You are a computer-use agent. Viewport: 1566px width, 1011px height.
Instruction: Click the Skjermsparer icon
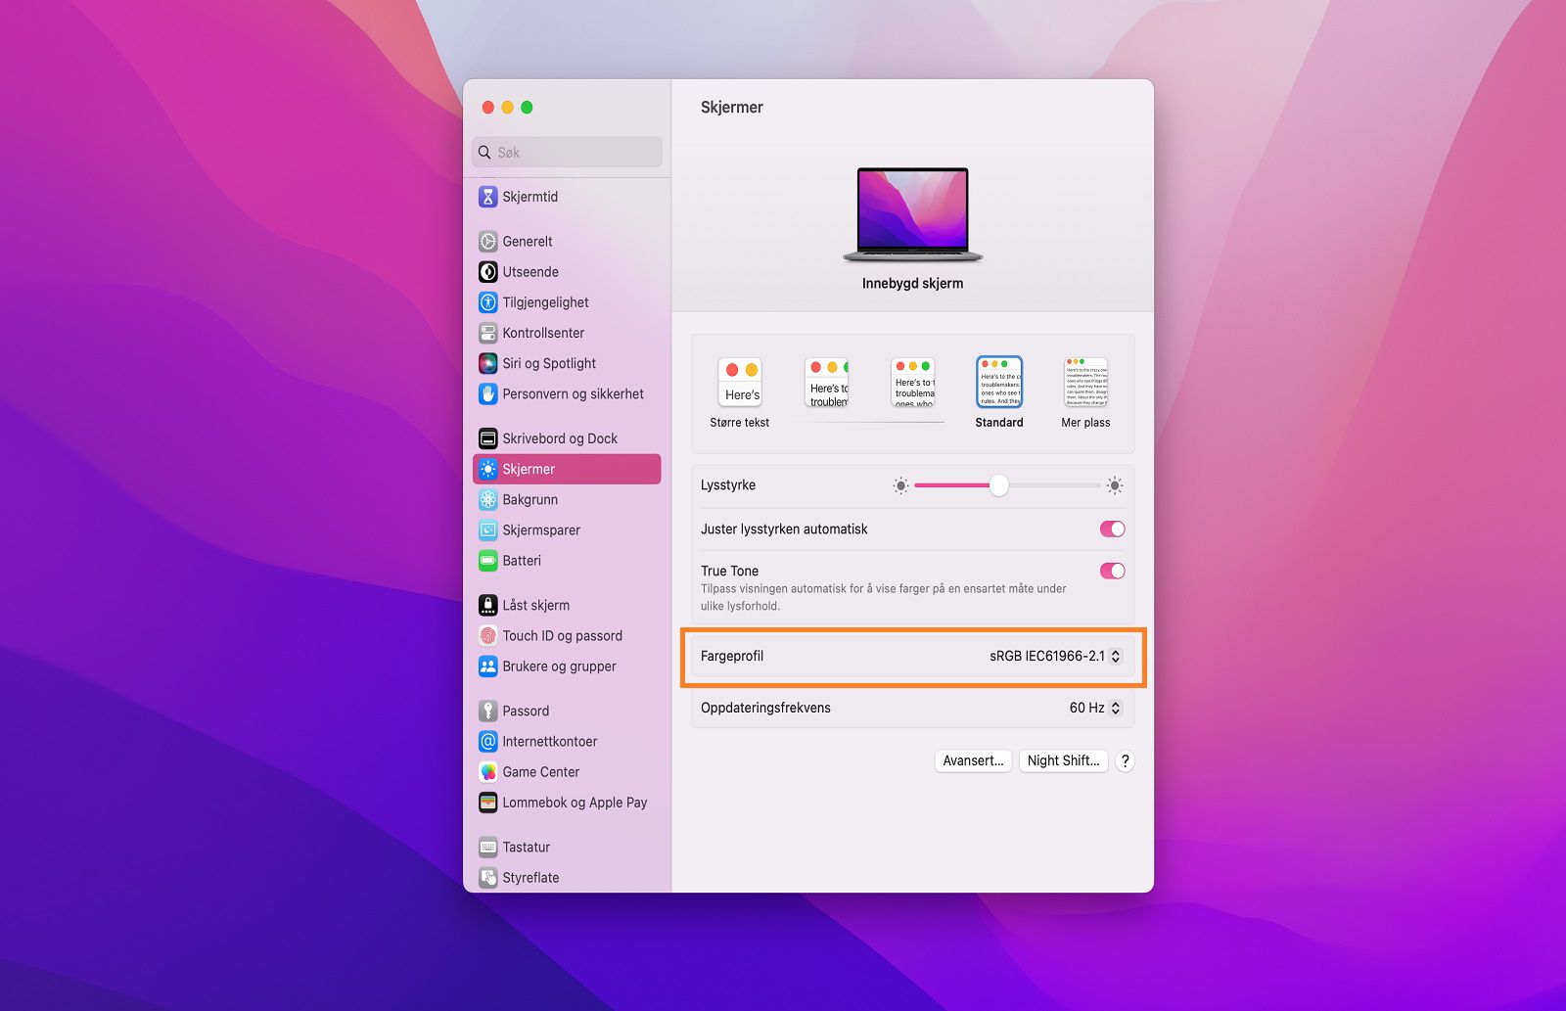(487, 529)
